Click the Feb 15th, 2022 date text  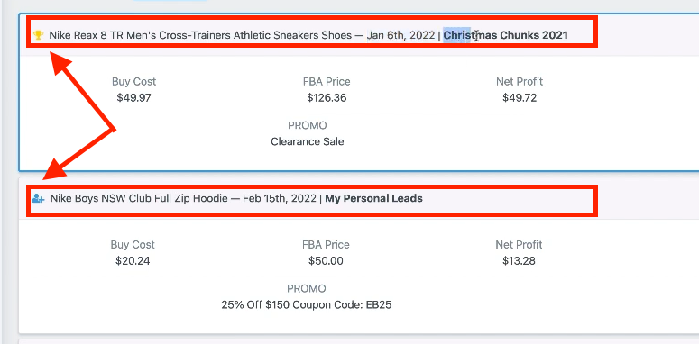coord(280,198)
